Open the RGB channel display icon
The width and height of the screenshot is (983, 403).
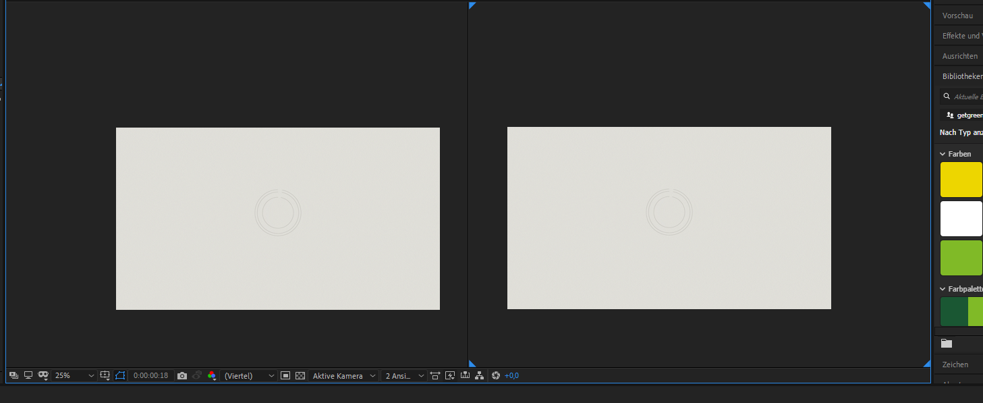coord(212,375)
